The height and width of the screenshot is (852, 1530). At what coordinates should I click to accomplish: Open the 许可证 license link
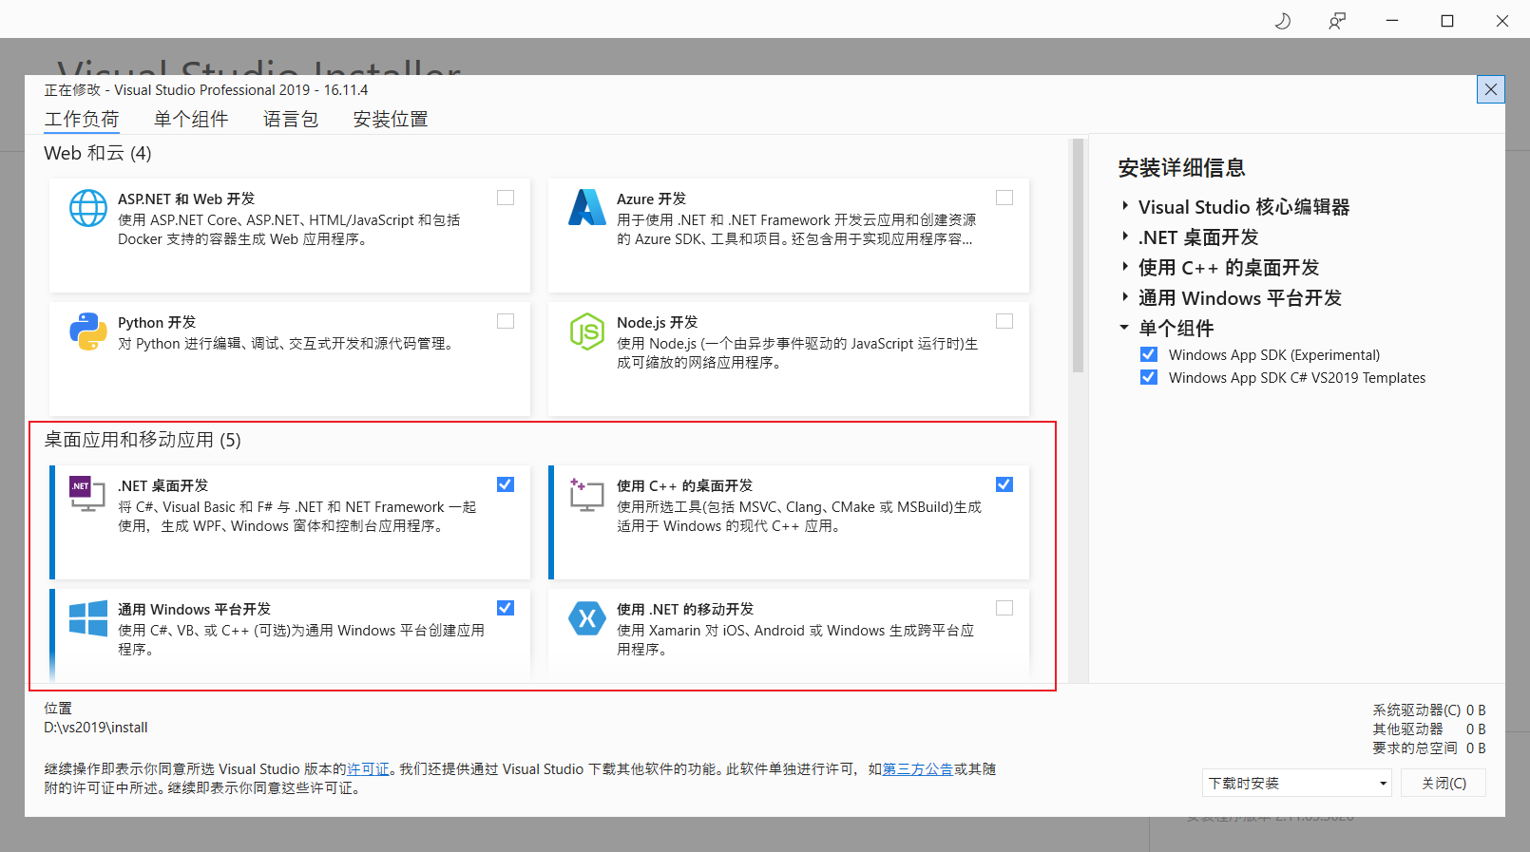[x=368, y=769]
